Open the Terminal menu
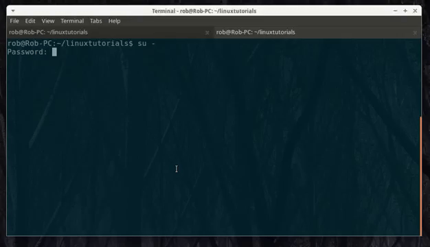The image size is (430, 247). coord(72,21)
